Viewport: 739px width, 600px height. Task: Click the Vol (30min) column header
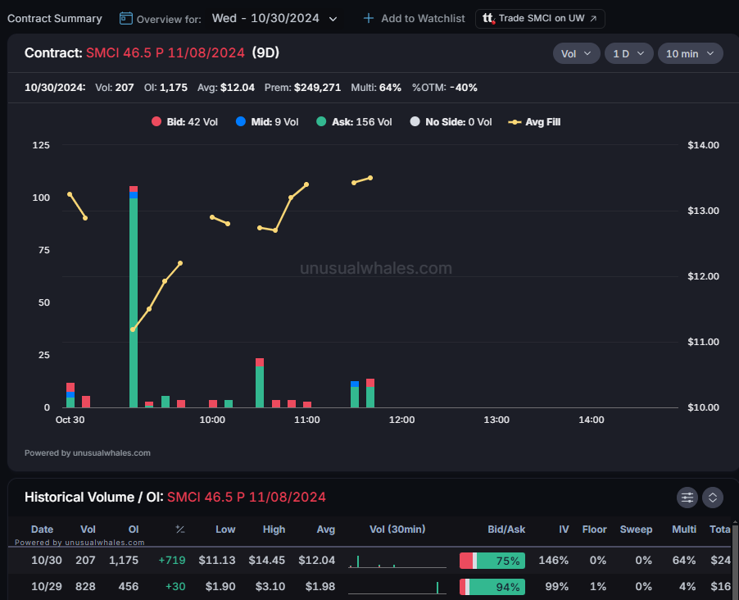[x=397, y=530]
